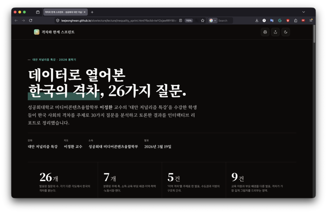Click the print icon in page header
This screenshot has height=213, width=327.
[265, 32]
